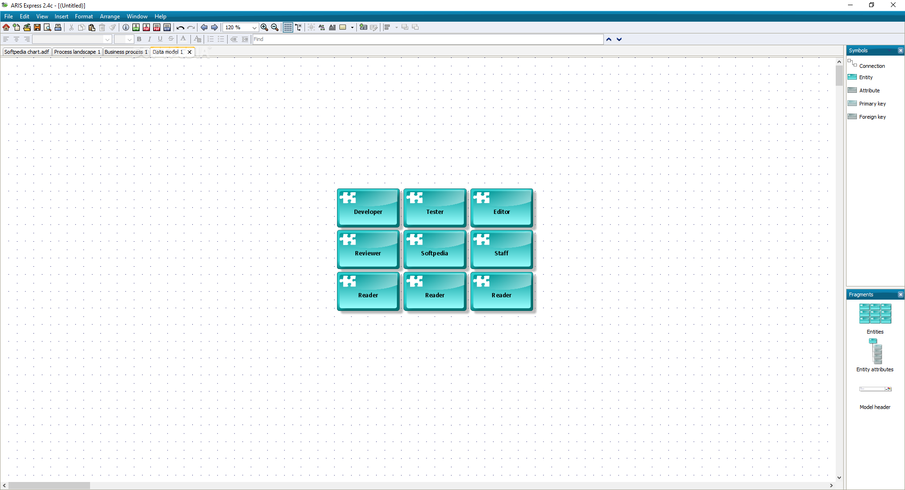This screenshot has height=490, width=905.
Task: Open model properties via the info icon
Action: (126, 27)
